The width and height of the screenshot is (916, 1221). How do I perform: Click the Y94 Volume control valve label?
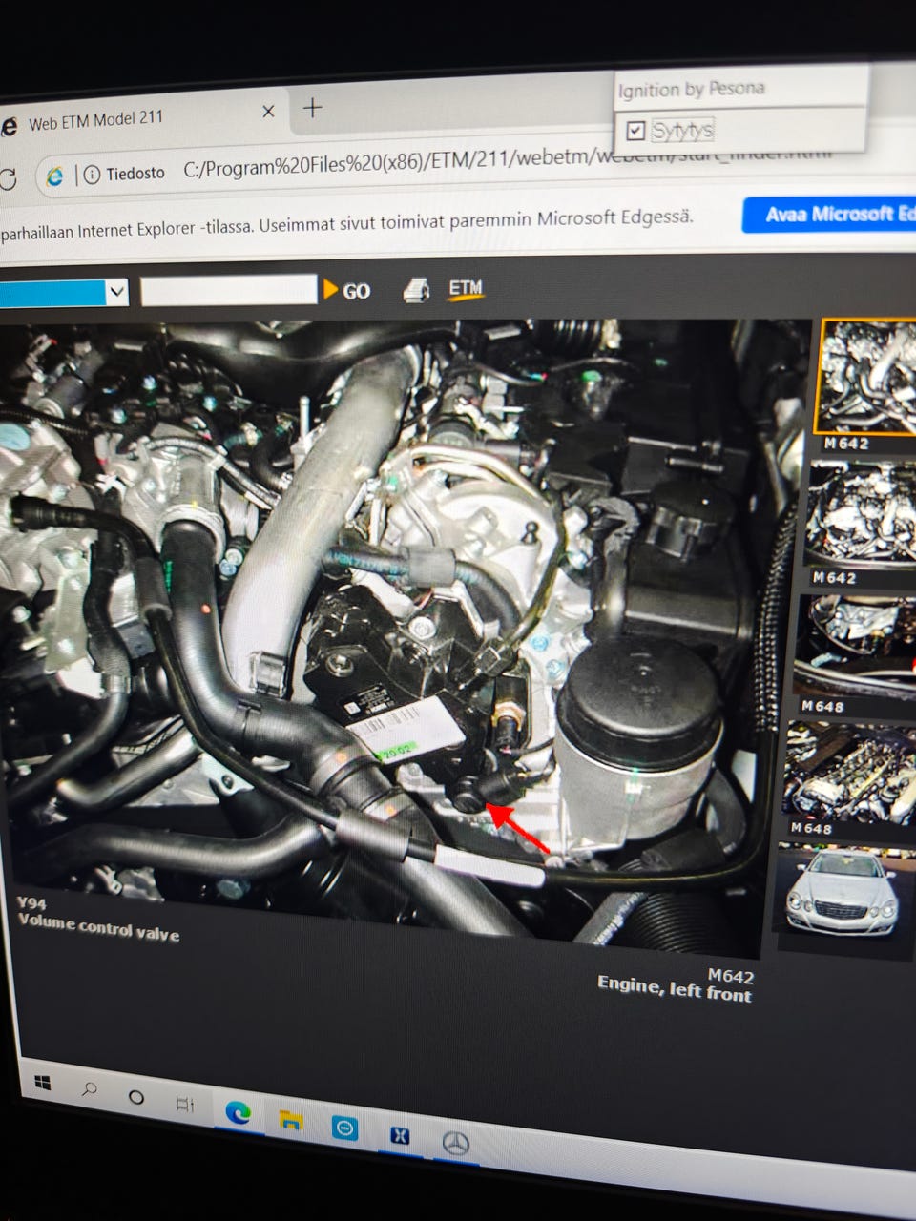tap(98, 920)
